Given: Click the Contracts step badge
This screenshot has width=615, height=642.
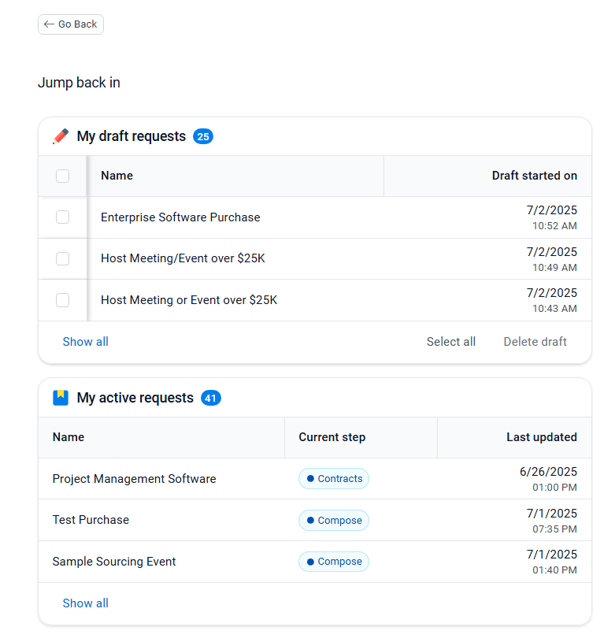Looking at the screenshot, I should [x=334, y=479].
